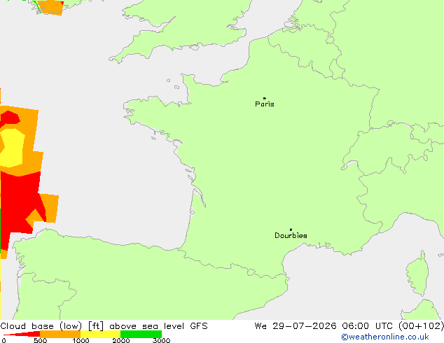Click the black dot marking Paris
Image resolution: width=444 pixels, height=343 pixels.
pyautogui.click(x=265, y=98)
